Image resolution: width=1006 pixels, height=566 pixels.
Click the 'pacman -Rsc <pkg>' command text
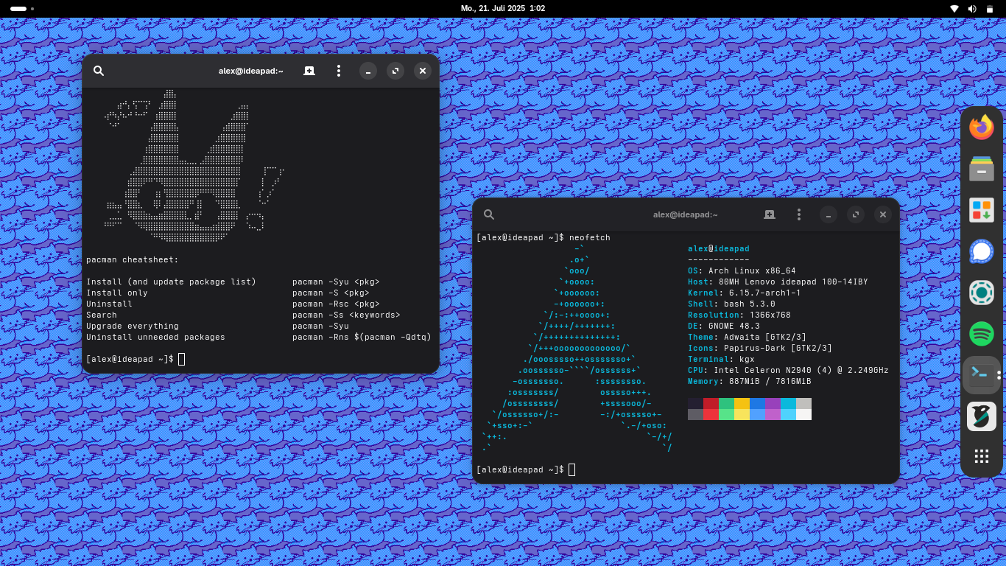point(336,304)
